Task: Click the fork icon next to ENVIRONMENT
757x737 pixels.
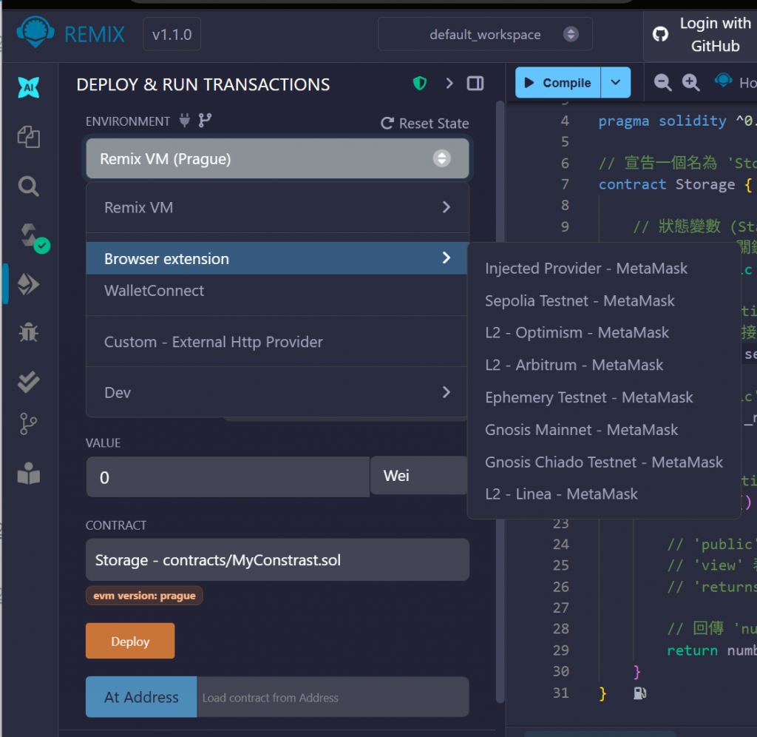Action: [x=206, y=120]
